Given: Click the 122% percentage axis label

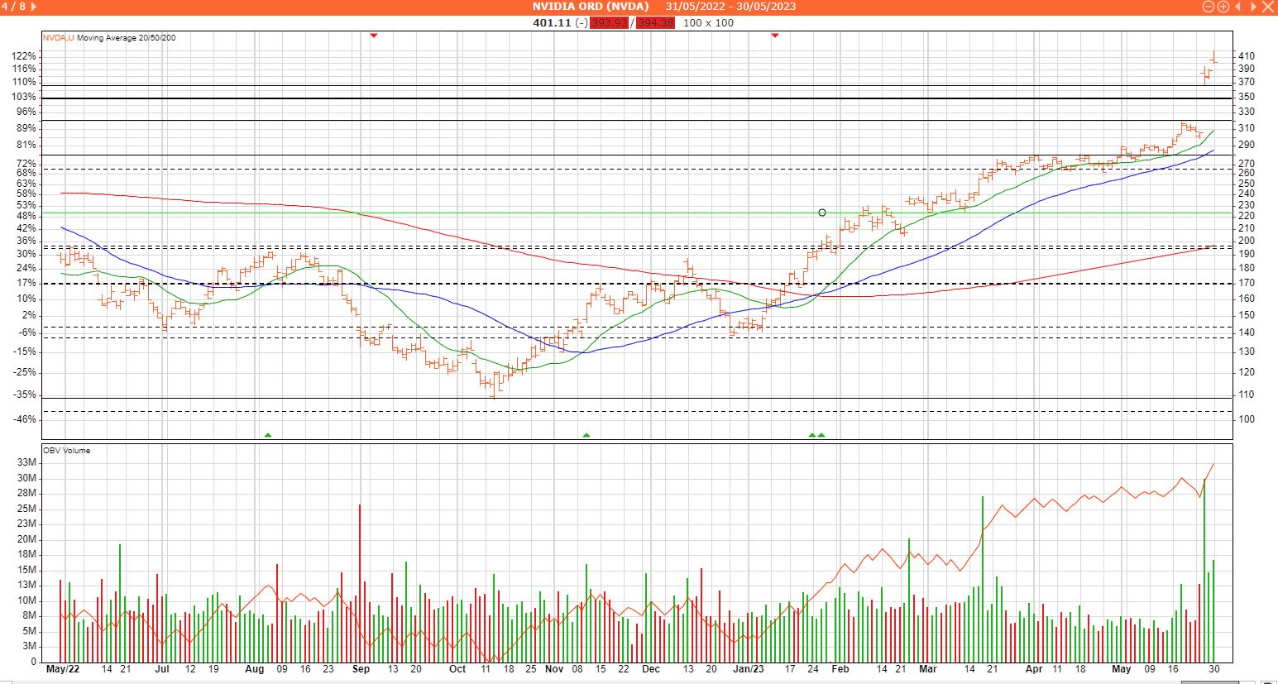Looking at the screenshot, I should point(26,56).
